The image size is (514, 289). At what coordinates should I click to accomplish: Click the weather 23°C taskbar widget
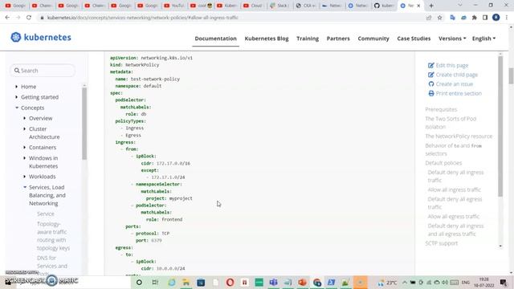387,282
